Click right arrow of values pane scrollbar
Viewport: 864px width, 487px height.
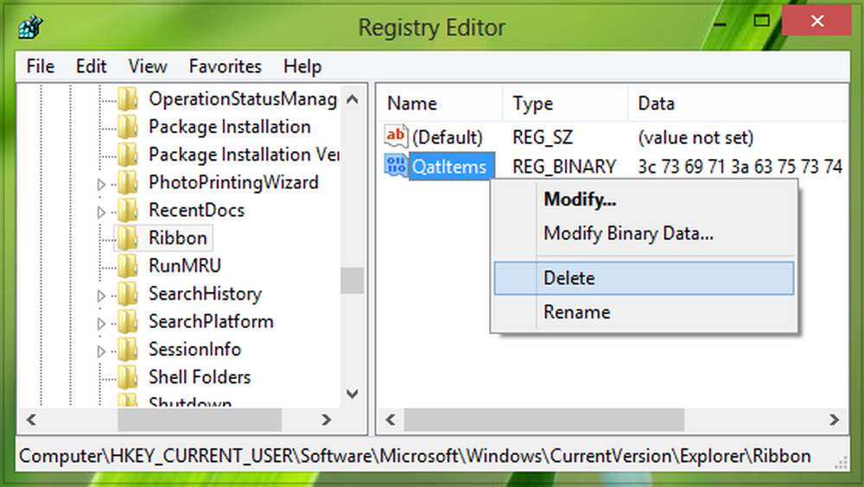[834, 421]
